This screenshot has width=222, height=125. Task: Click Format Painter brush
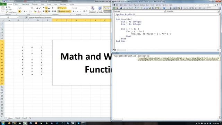click(11, 12)
